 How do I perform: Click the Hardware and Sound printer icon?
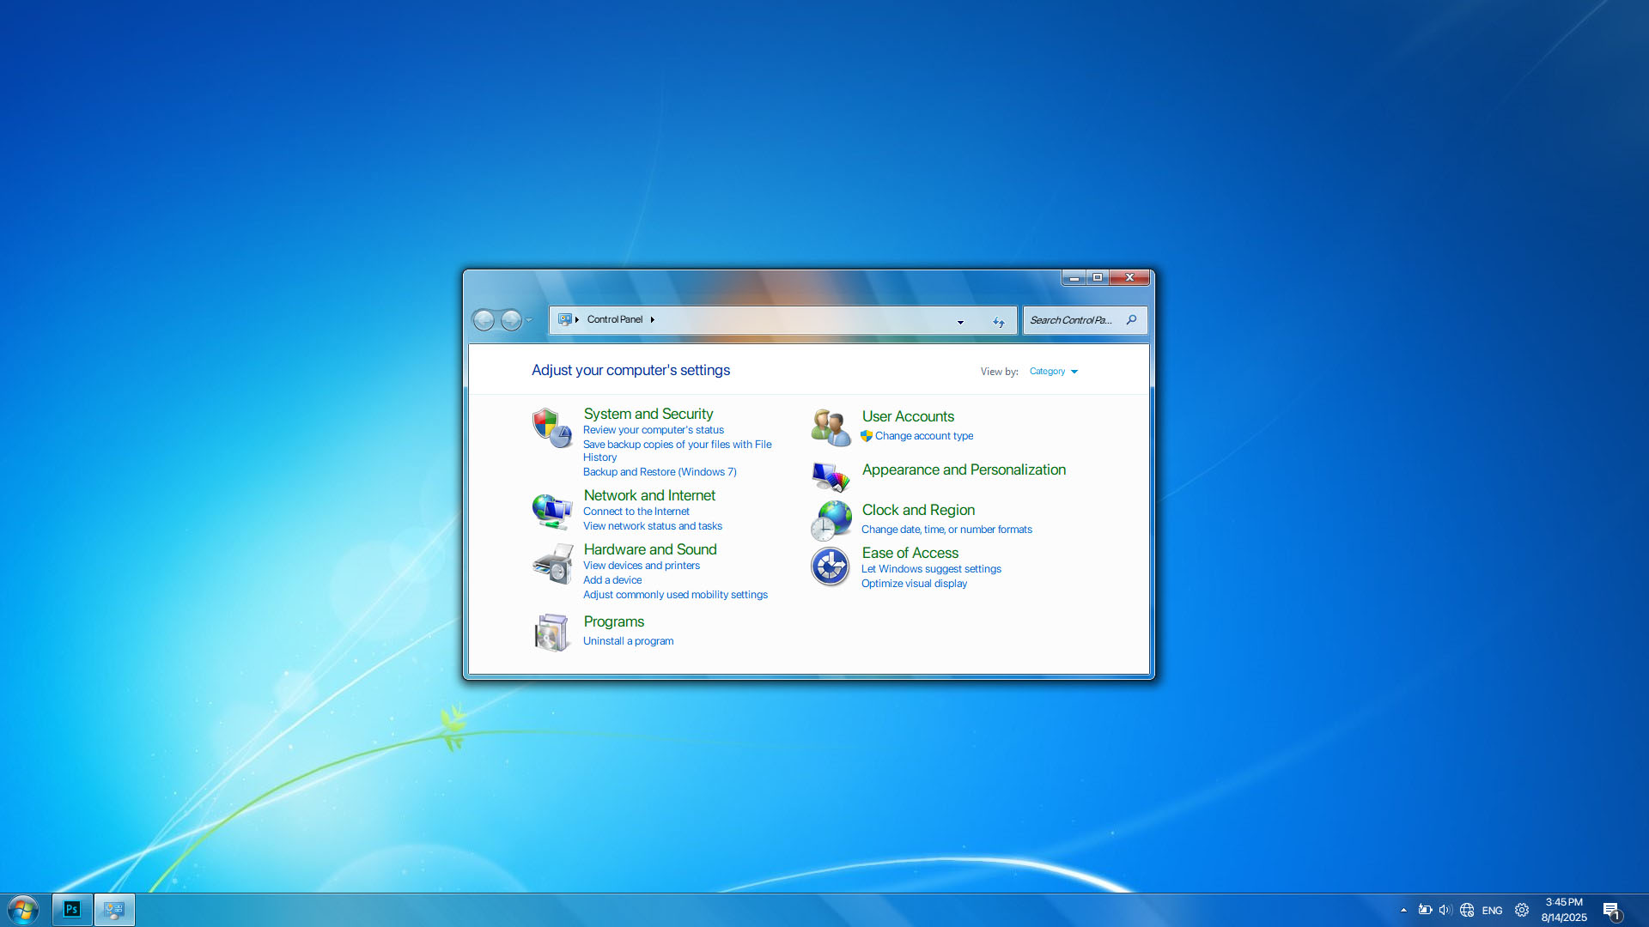click(551, 565)
